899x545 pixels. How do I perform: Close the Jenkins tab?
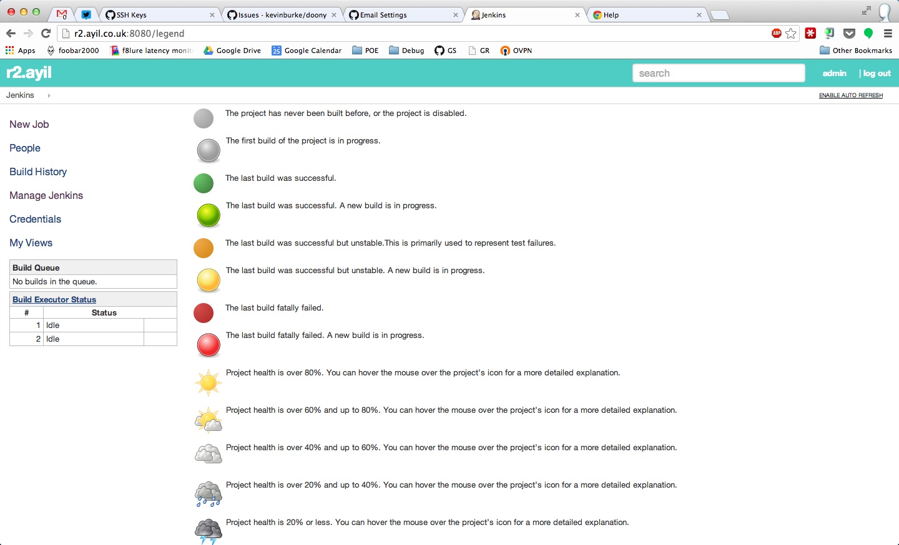tap(577, 15)
